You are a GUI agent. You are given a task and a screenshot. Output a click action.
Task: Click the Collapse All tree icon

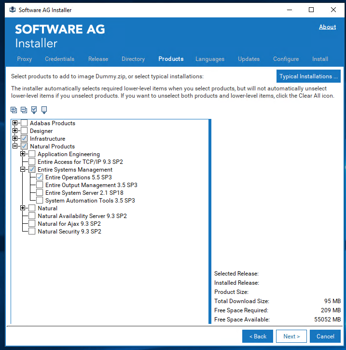click(x=24, y=110)
